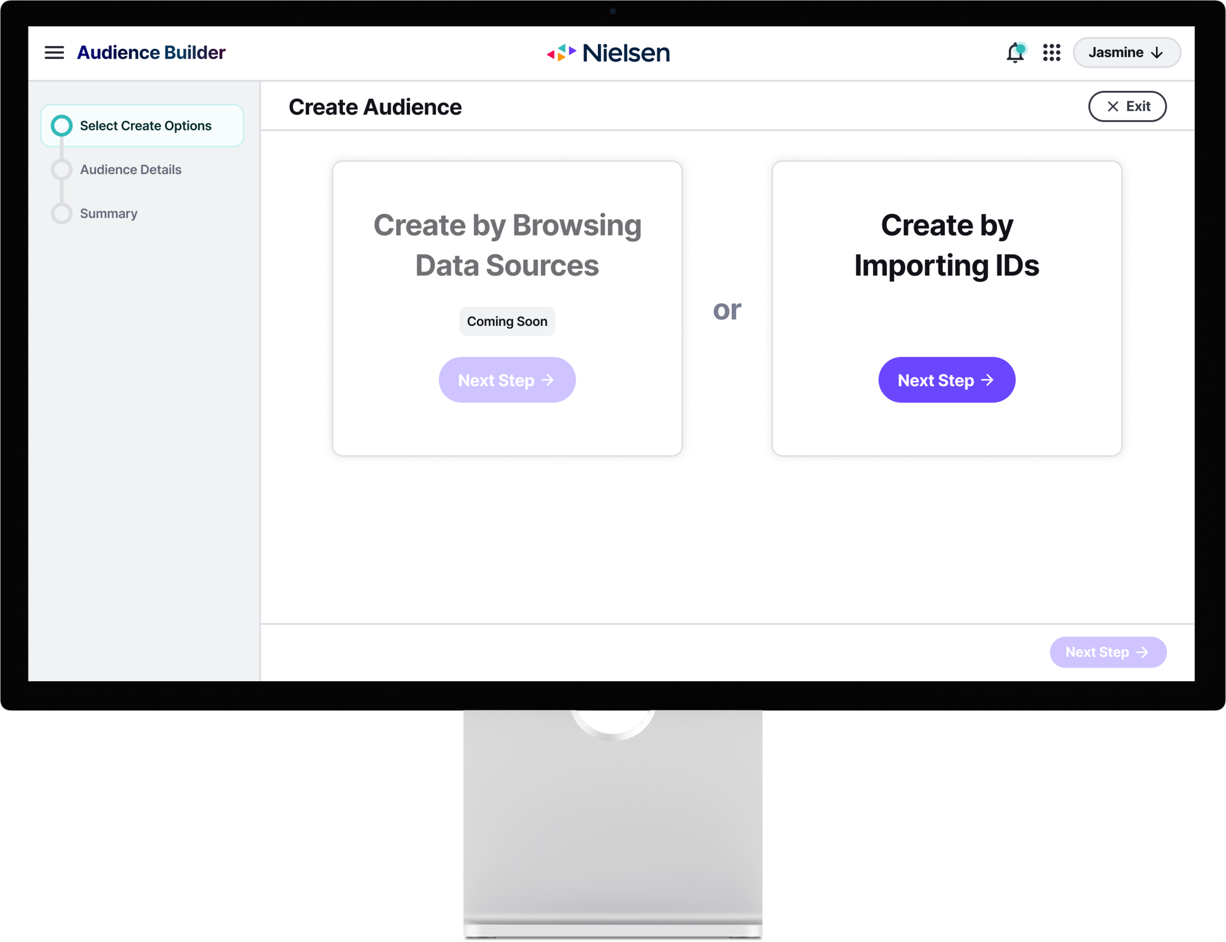Click the arrow beside Jasmine
The width and height of the screenshot is (1226, 942).
1156,52
